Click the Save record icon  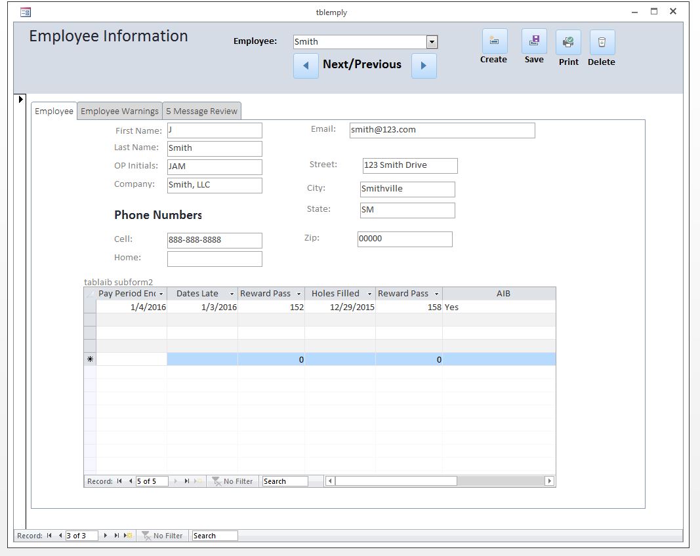tap(534, 41)
